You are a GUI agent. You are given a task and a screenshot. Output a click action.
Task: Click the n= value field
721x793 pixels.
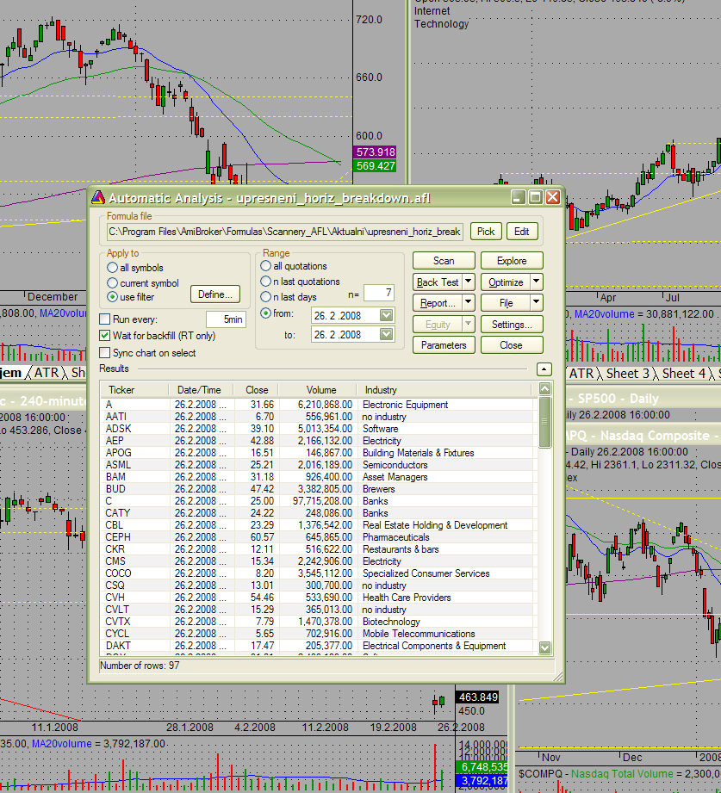point(378,293)
